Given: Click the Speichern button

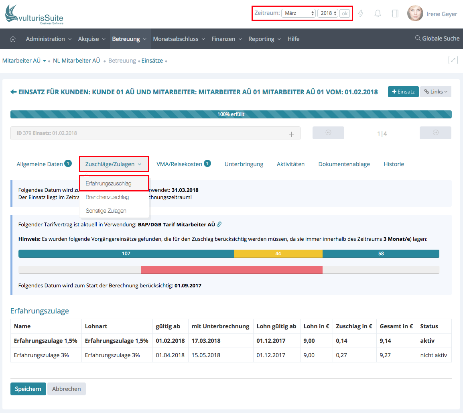Looking at the screenshot, I should click(x=28, y=389).
